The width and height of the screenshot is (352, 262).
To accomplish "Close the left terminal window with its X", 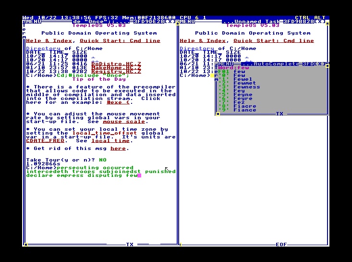I will [170, 22].
